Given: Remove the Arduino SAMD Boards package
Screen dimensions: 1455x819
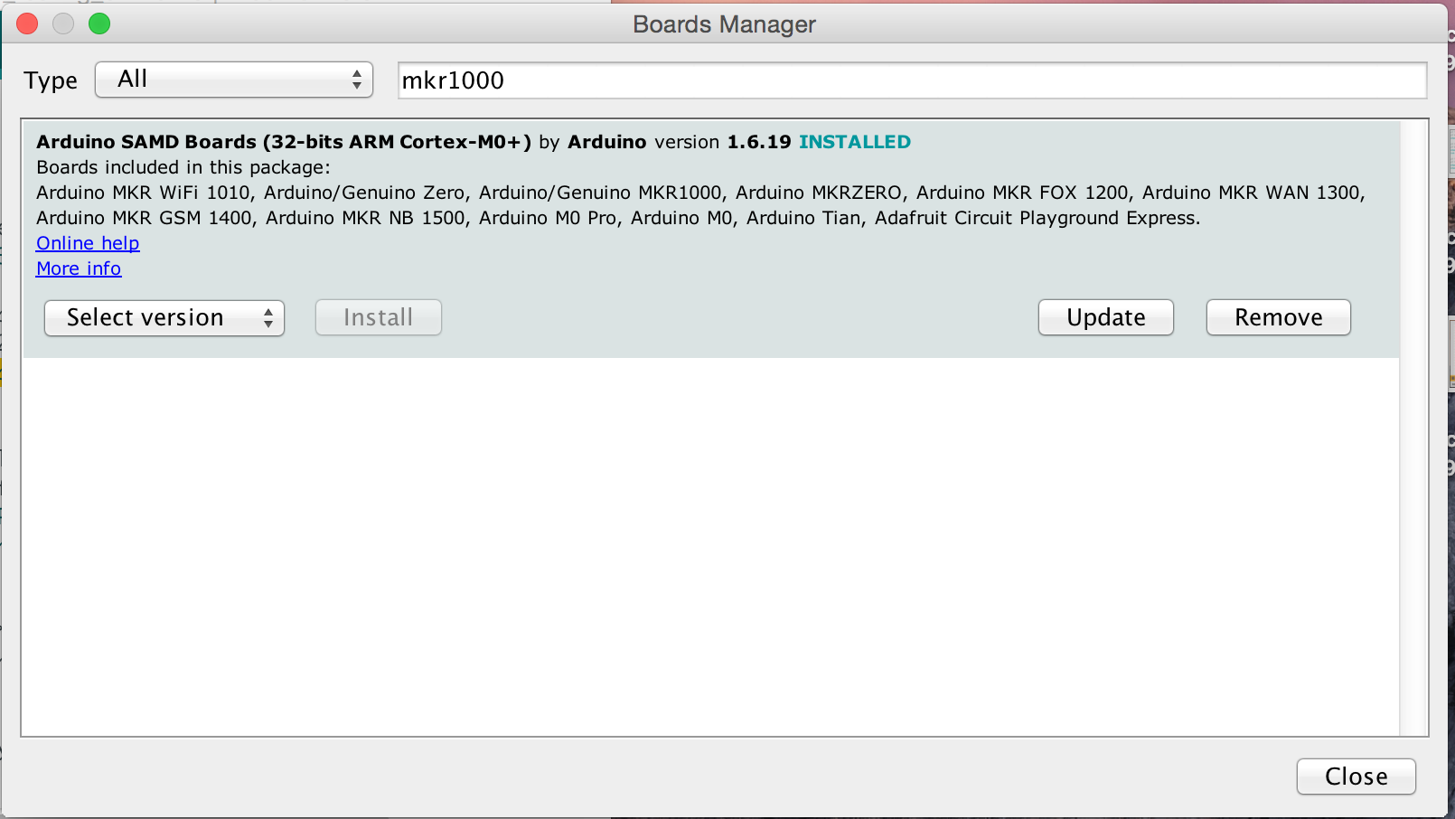Looking at the screenshot, I should click(x=1279, y=317).
